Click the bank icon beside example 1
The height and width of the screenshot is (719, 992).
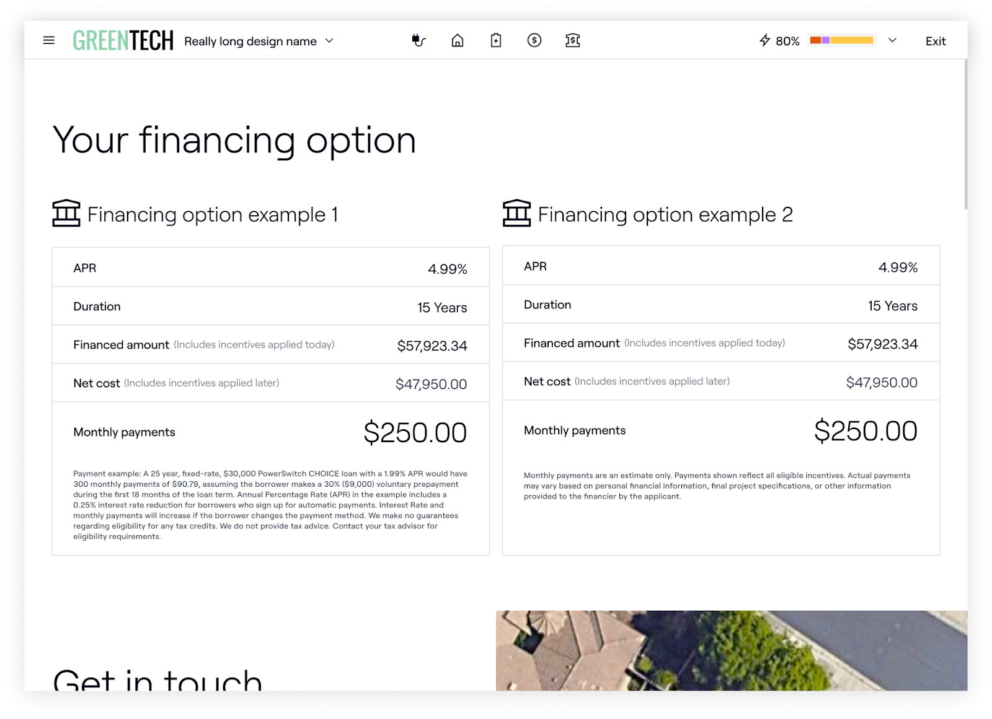[66, 214]
